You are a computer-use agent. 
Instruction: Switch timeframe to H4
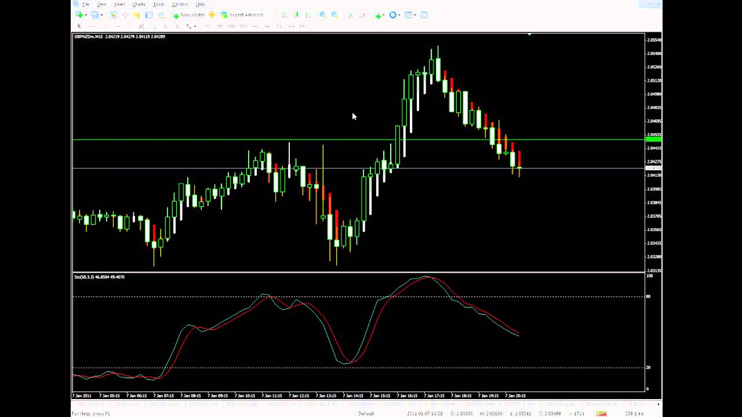coord(267,26)
